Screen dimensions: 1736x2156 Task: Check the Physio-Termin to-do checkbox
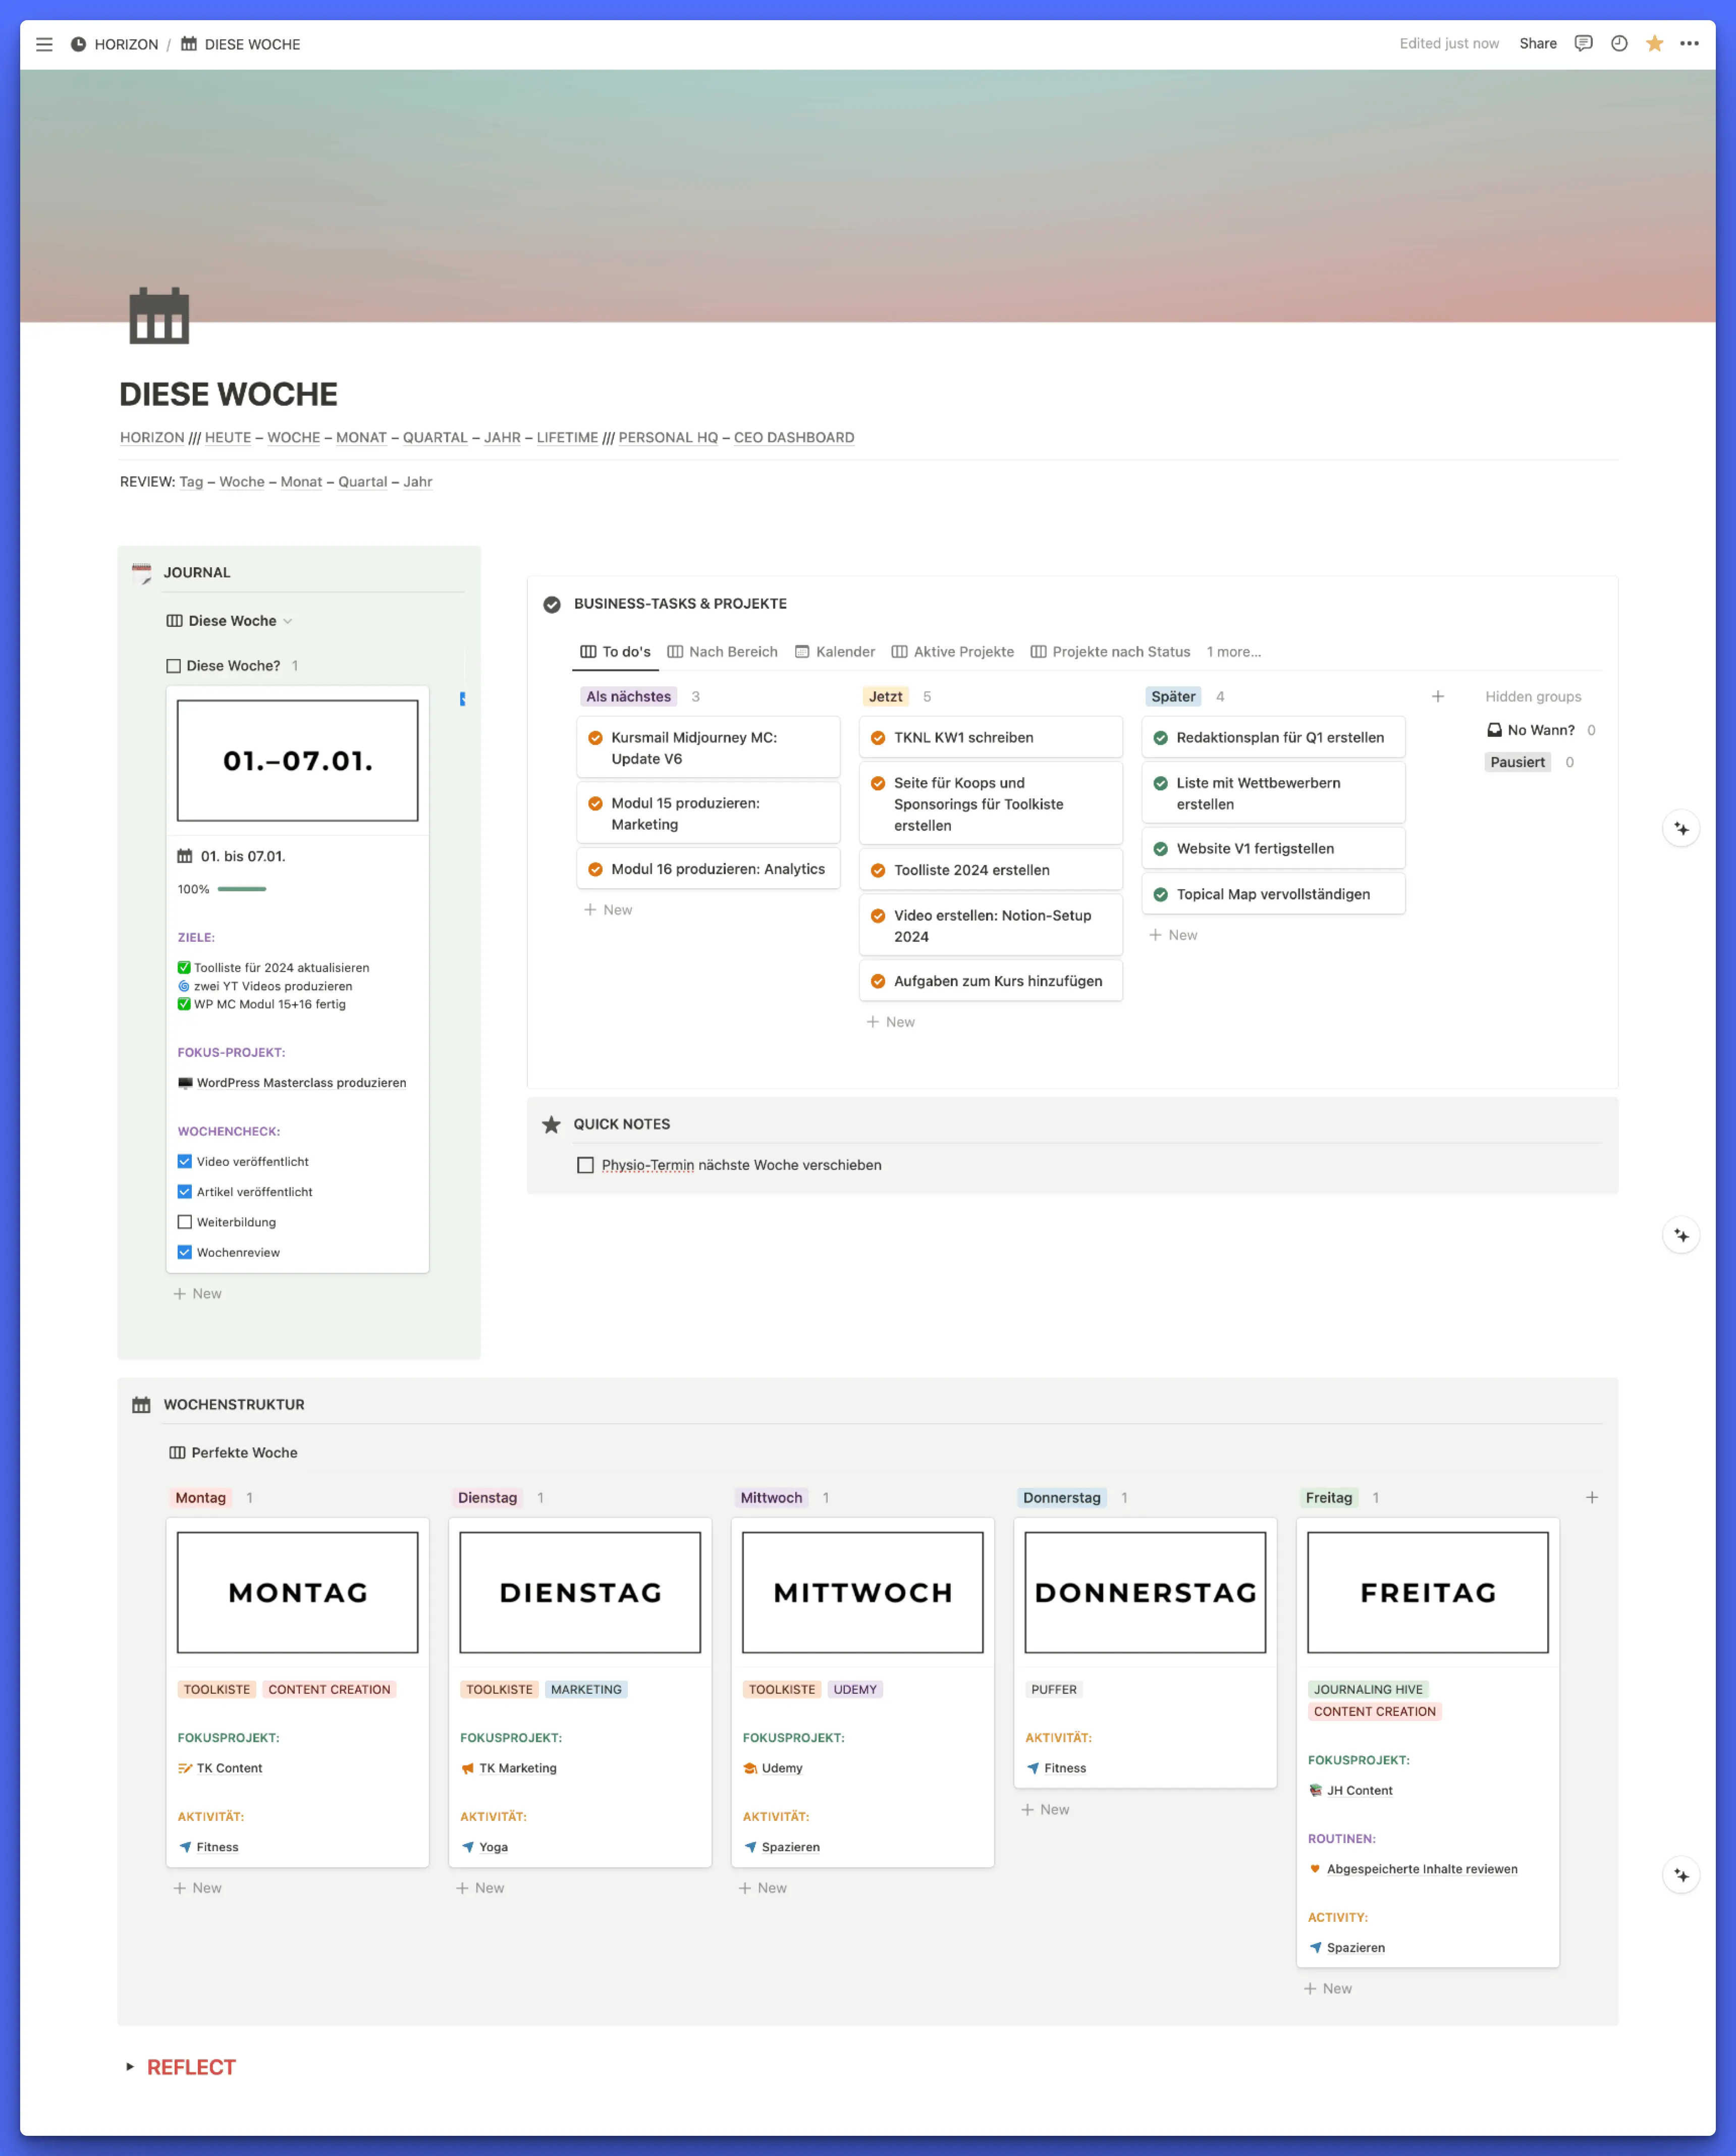(x=585, y=1165)
